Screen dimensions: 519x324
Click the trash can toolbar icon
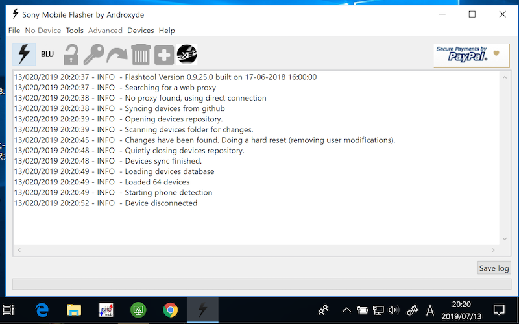[141, 55]
